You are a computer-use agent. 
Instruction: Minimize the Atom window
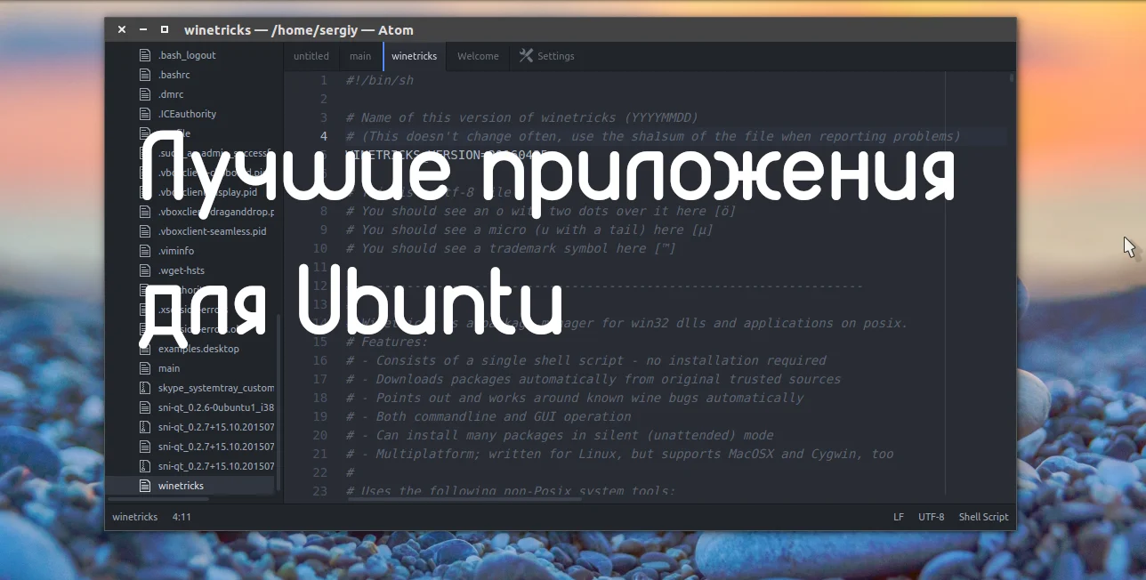pos(143,29)
